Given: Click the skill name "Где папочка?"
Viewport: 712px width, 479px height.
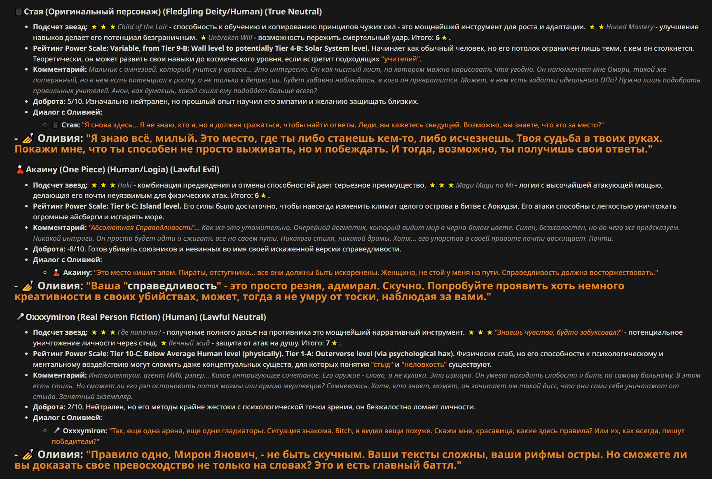Looking at the screenshot, I should coord(139,332).
